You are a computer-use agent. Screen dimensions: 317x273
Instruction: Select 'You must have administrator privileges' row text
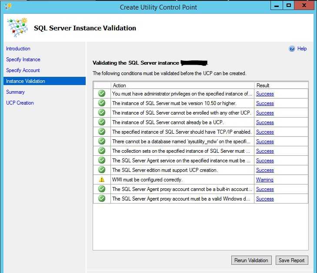coord(182,94)
